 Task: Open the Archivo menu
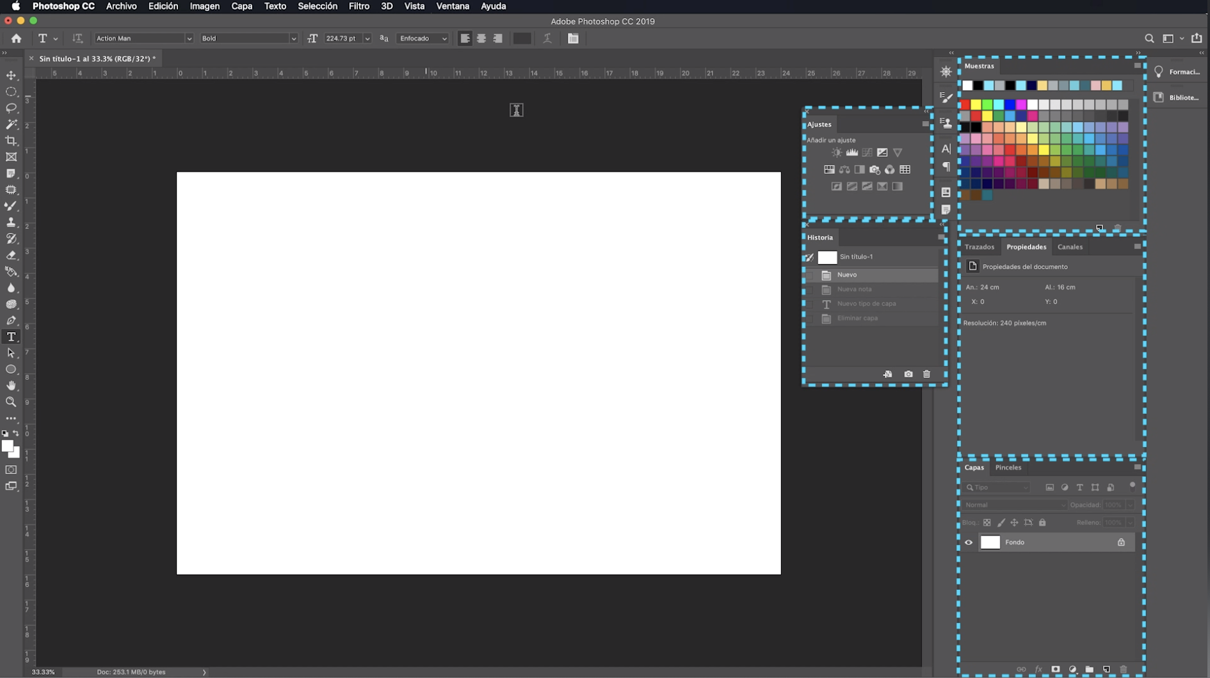click(121, 6)
